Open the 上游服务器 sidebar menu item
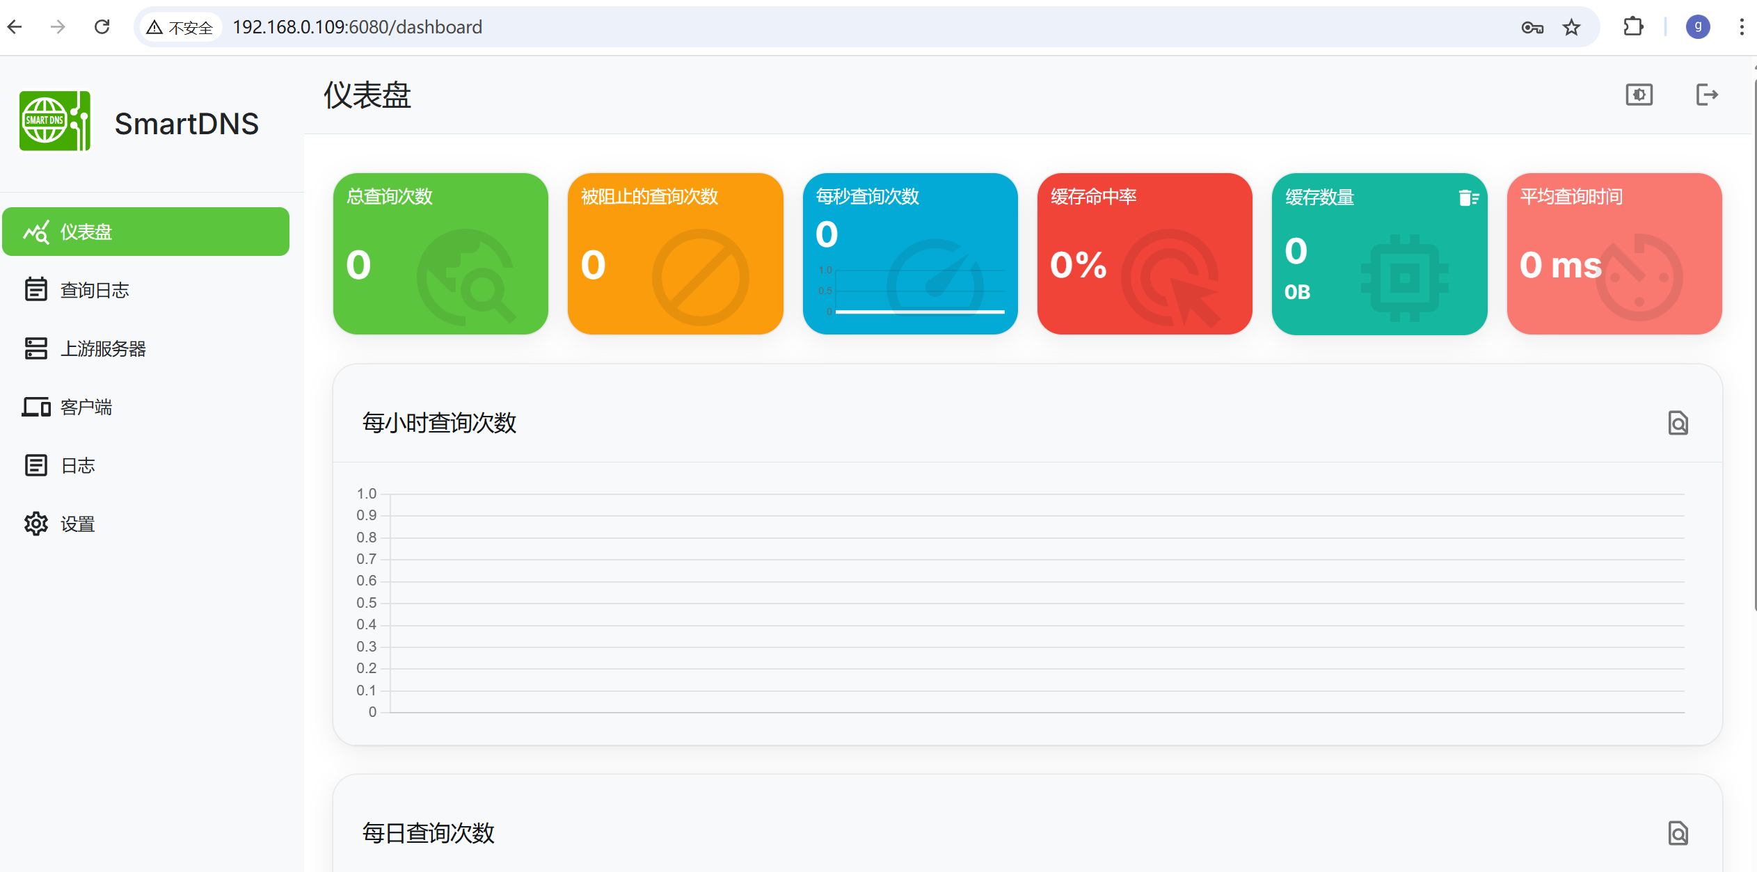This screenshot has width=1757, height=872. tap(102, 348)
